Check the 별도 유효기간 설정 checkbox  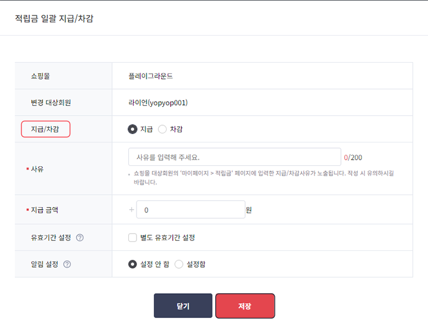tap(133, 238)
